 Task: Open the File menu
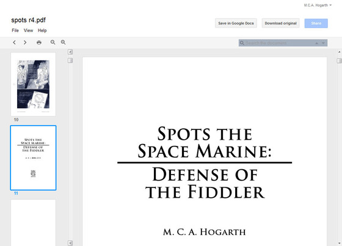pyautogui.click(x=15, y=31)
